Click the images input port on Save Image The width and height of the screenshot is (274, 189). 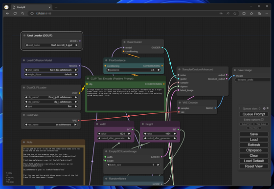point(234,76)
